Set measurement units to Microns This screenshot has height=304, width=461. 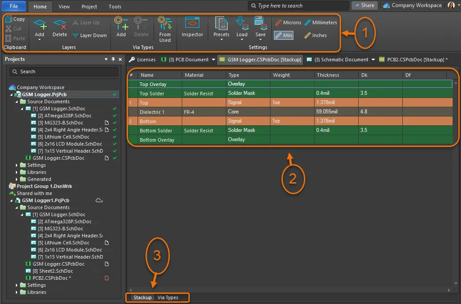[x=288, y=23]
